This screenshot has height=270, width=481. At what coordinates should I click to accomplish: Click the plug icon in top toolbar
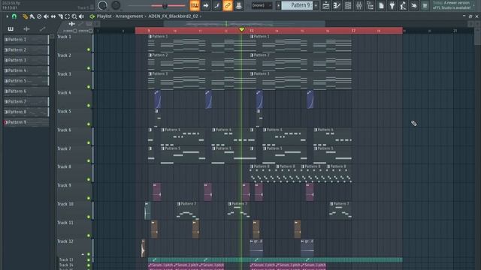392,5
